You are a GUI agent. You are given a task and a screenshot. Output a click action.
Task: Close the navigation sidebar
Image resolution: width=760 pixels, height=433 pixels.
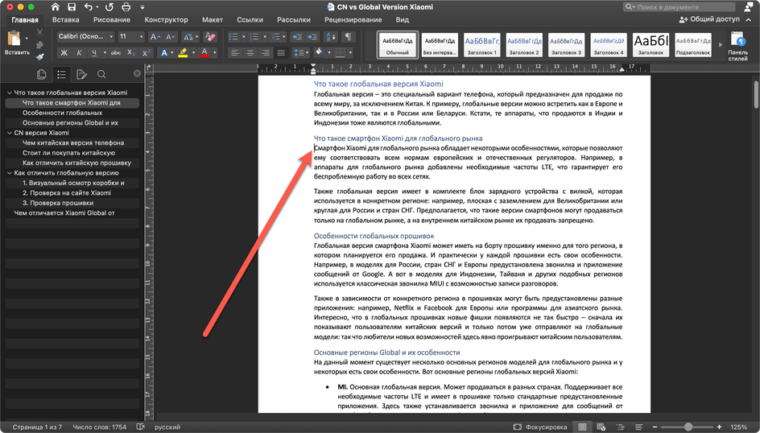[137, 73]
